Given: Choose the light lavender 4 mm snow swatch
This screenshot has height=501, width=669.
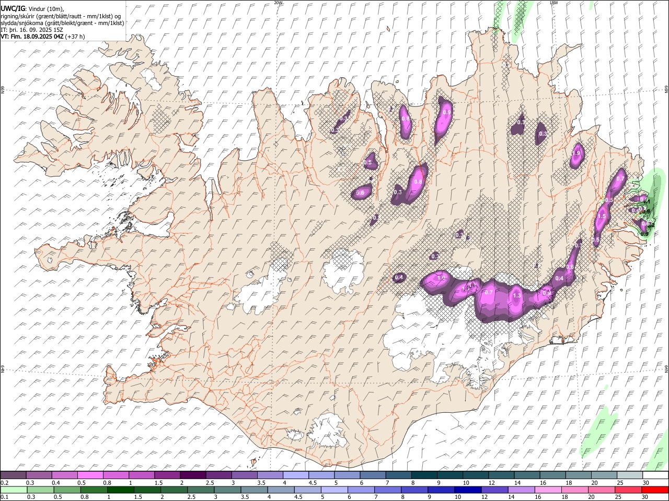Looking at the screenshot, I should pyautogui.click(x=295, y=475).
